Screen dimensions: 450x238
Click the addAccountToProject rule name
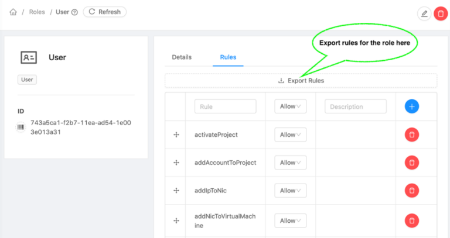(x=225, y=163)
